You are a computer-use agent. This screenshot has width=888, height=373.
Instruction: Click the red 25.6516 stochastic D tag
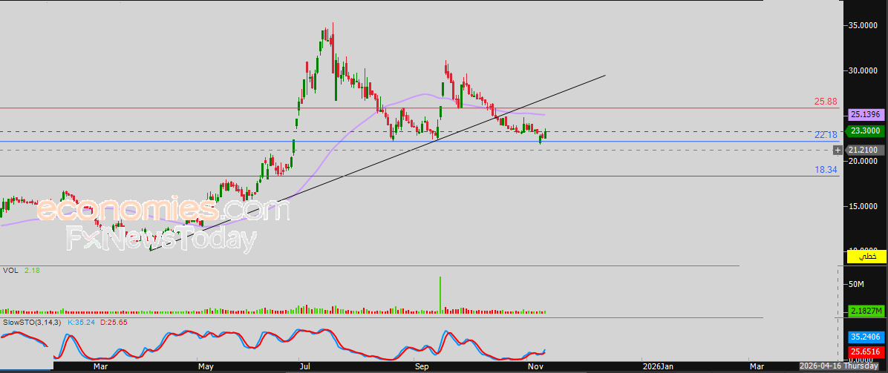(866, 351)
